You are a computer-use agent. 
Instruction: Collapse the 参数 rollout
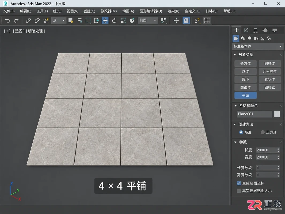235,142
